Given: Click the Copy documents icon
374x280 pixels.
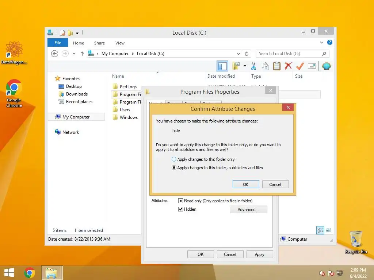Looking at the screenshot, I should pyautogui.click(x=265, y=66).
